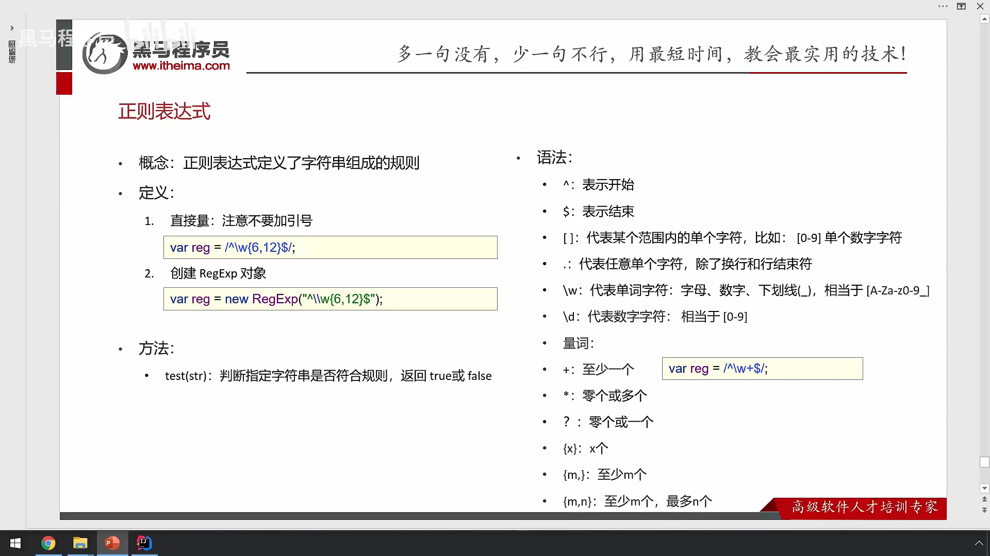
Task: Expand the system tray hidden icons chevron
Action: pyautogui.click(x=978, y=543)
